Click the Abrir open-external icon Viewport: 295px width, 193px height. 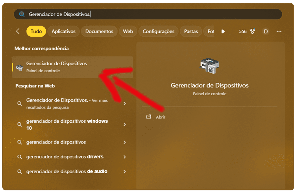coord(149,117)
